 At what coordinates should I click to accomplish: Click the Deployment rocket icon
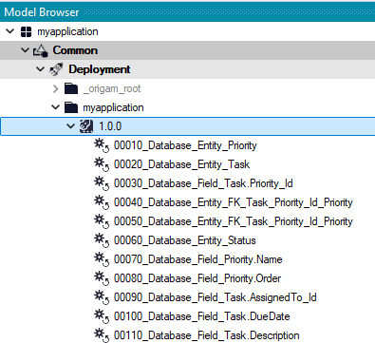56,69
